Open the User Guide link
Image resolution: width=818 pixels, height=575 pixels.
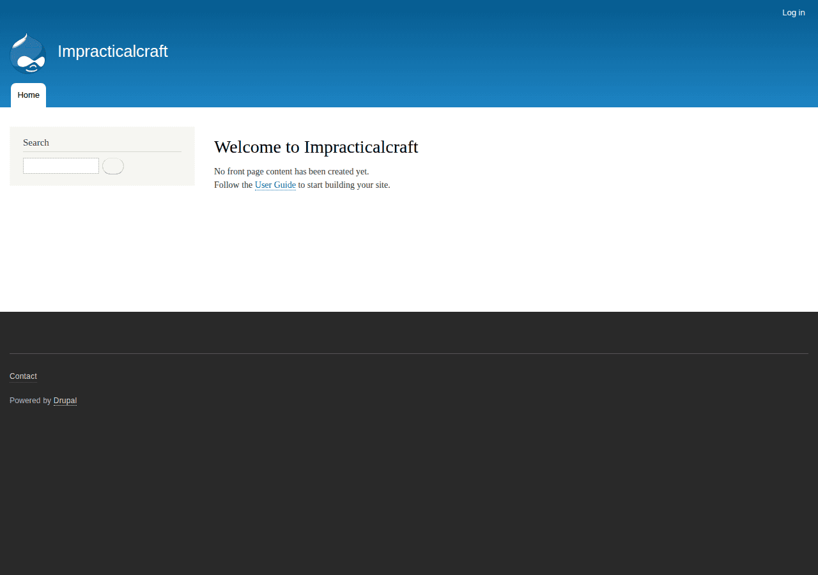pos(275,185)
